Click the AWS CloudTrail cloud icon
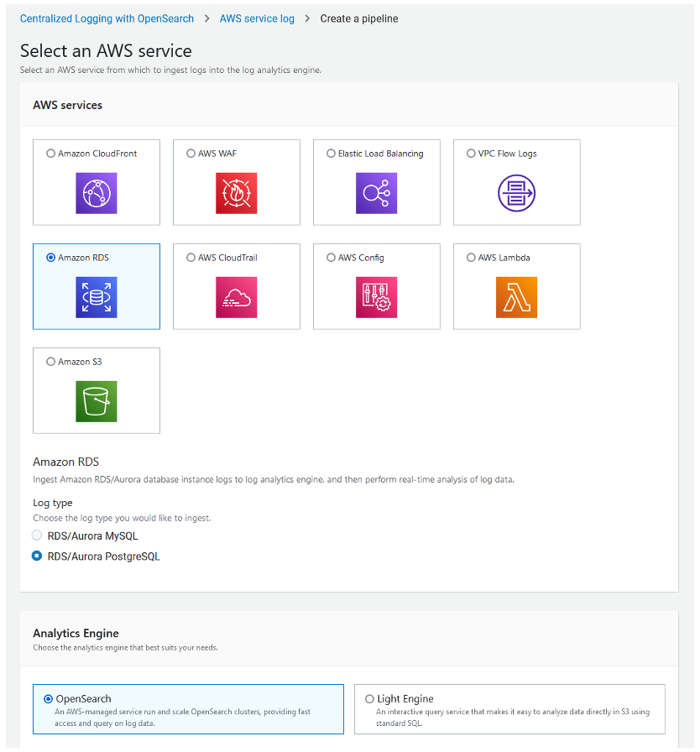This screenshot has width=700, height=752. point(236,297)
